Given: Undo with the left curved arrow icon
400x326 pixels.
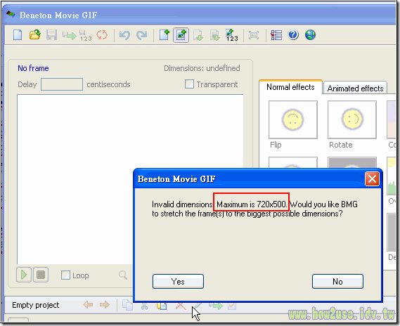Looking at the screenshot, I should point(124,35).
